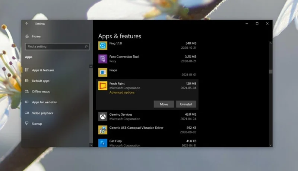The width and height of the screenshot is (298, 171).
Task: Click the 48.0 MB size of Gaming Services
Action: point(191,114)
